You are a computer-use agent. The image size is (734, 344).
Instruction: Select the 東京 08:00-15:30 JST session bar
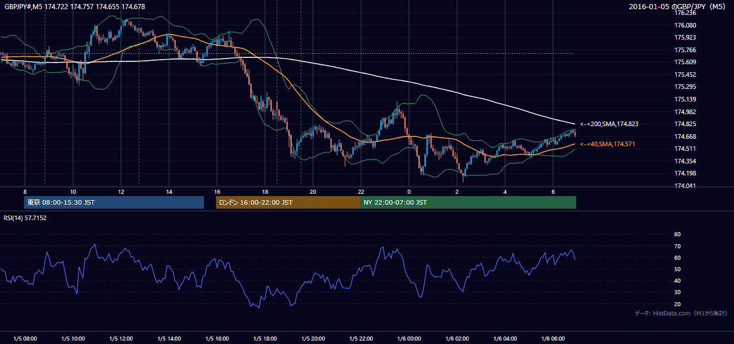pos(114,202)
